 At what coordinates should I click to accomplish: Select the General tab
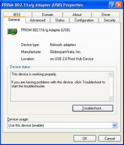click(x=14, y=20)
